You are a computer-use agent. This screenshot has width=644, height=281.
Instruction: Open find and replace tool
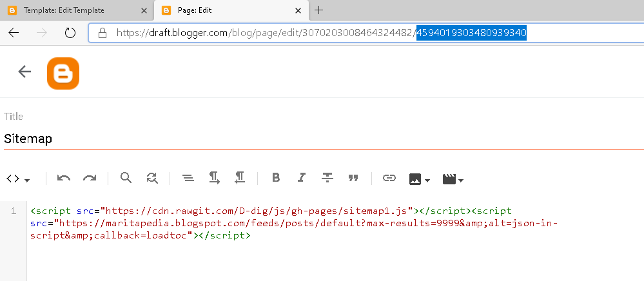pyautogui.click(x=152, y=178)
